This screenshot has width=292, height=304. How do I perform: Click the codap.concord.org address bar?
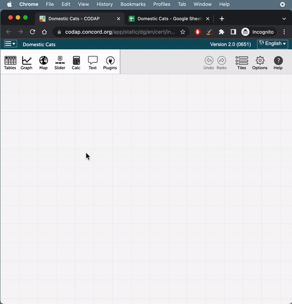pyautogui.click(x=120, y=32)
